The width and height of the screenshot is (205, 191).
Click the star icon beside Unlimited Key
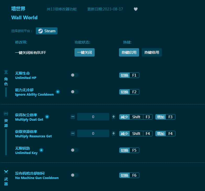click(41, 150)
